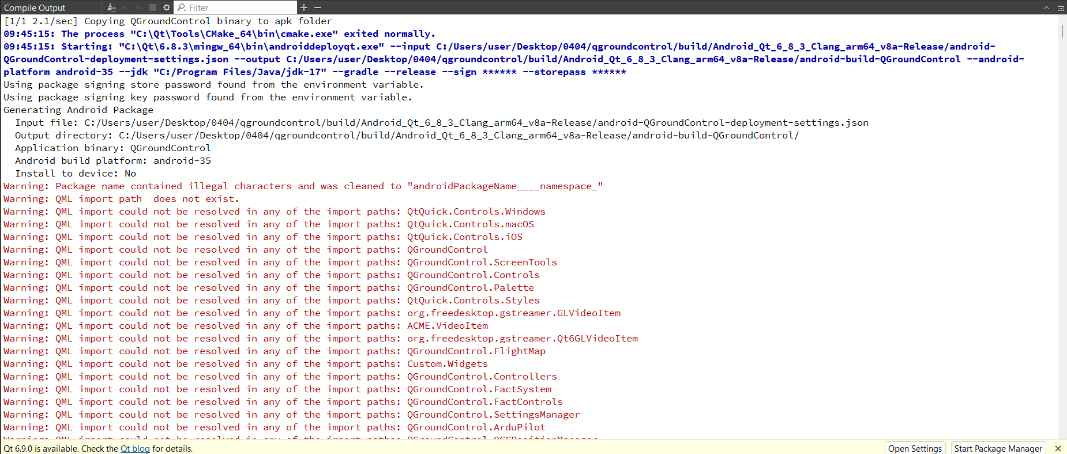The width and height of the screenshot is (1067, 454).
Task: Click the Custom.Widgets warning
Action: pyautogui.click(x=246, y=363)
